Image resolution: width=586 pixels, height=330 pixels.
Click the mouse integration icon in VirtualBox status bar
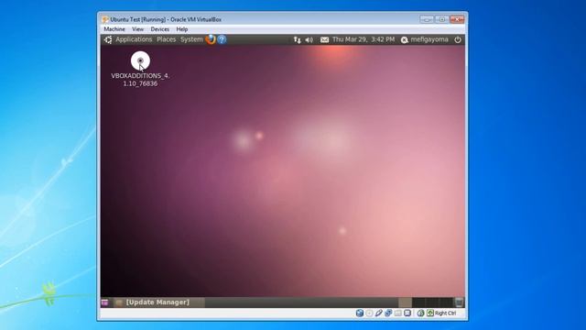pos(421,313)
